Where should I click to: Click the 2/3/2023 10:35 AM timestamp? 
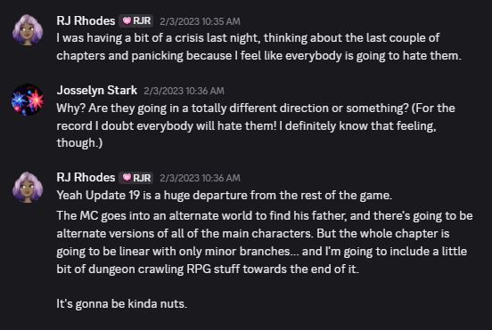coord(200,21)
